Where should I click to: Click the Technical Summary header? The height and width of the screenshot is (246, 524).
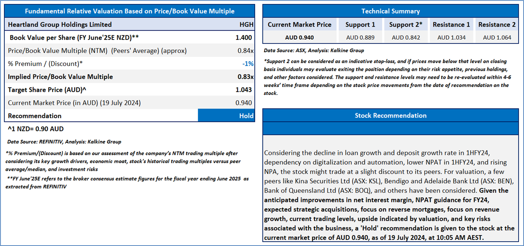pyautogui.click(x=390, y=11)
